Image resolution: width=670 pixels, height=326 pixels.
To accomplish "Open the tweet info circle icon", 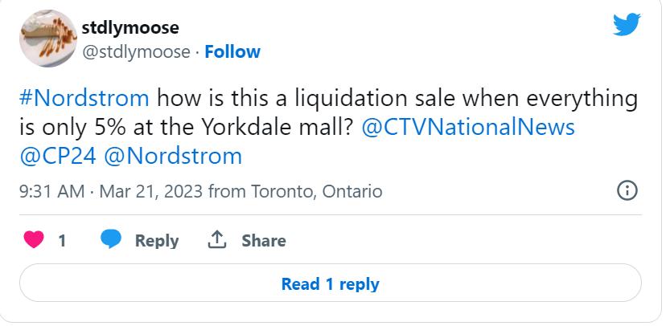I will click(x=627, y=191).
